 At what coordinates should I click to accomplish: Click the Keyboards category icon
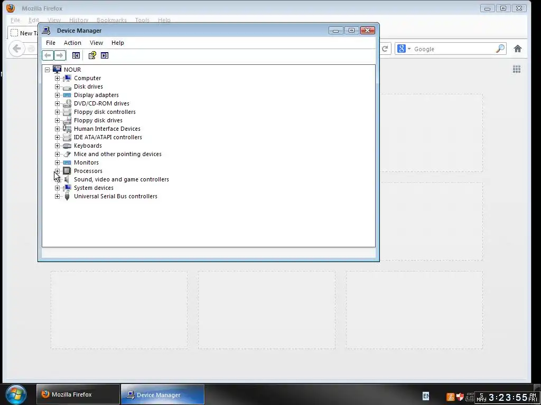coord(67,146)
